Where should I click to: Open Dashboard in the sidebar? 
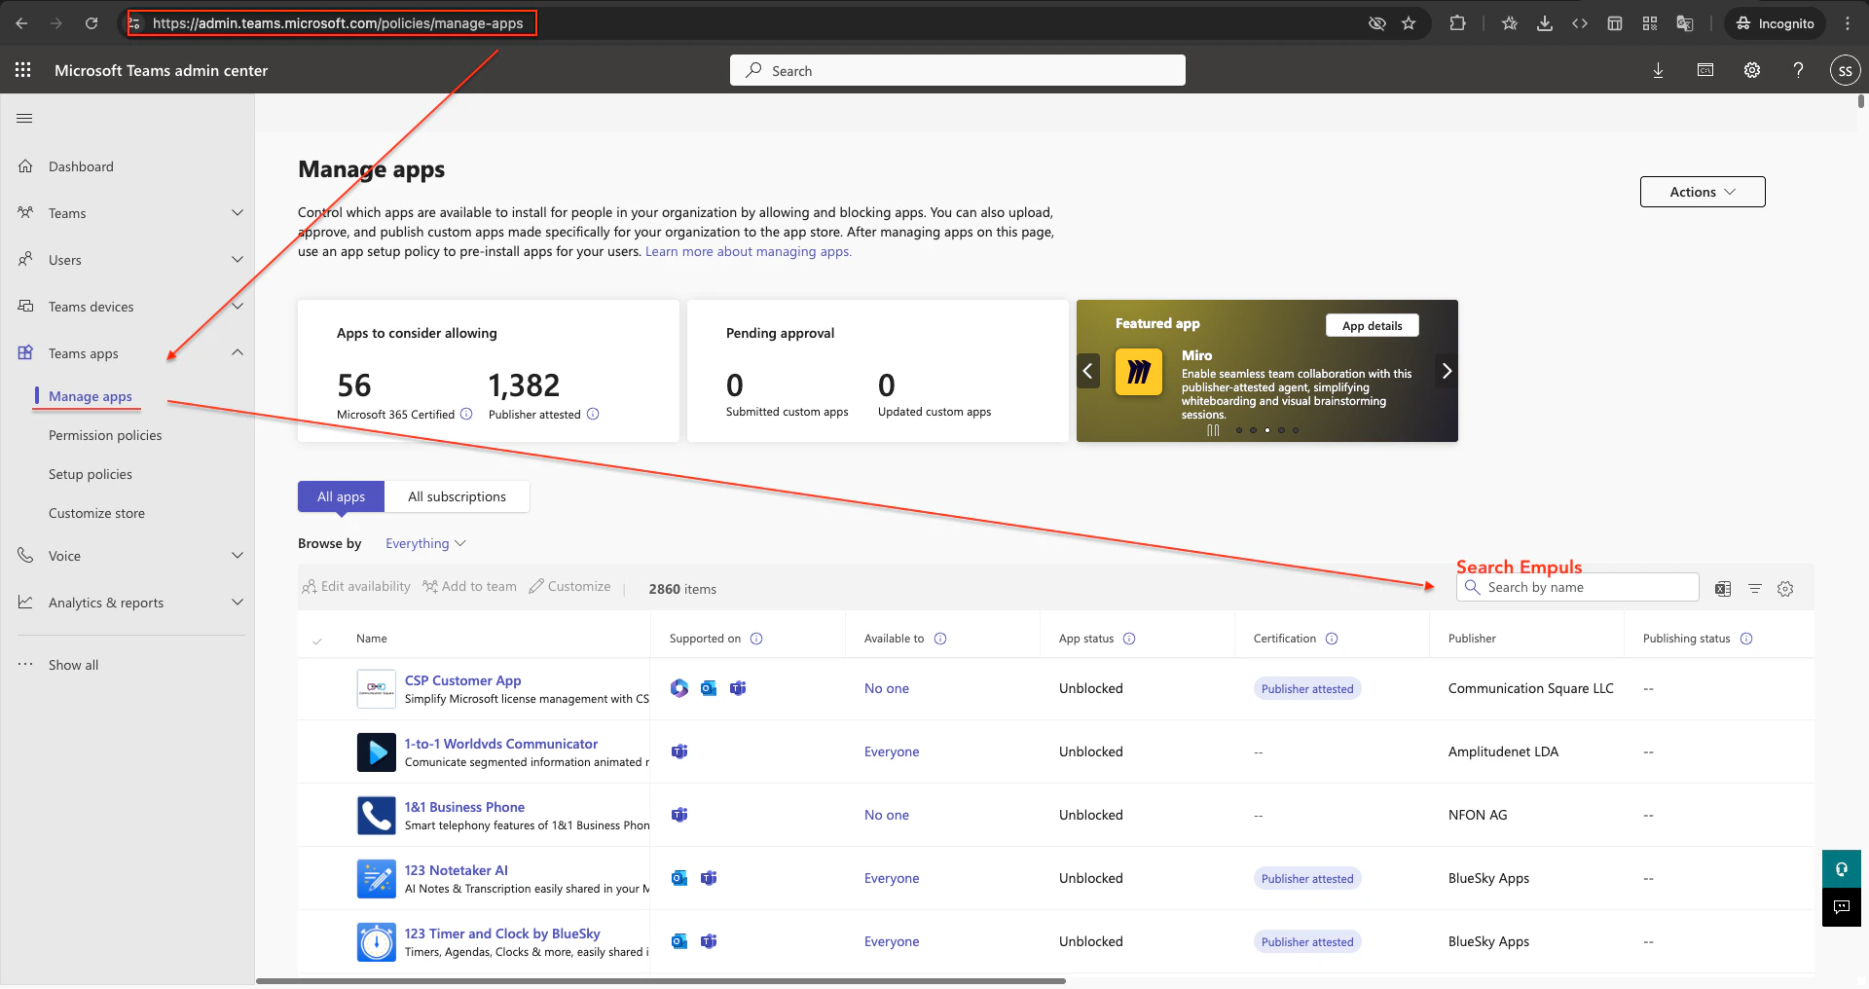coord(81,166)
